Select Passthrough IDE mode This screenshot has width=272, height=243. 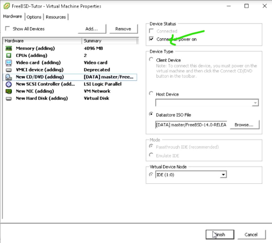pyautogui.click(x=151, y=146)
